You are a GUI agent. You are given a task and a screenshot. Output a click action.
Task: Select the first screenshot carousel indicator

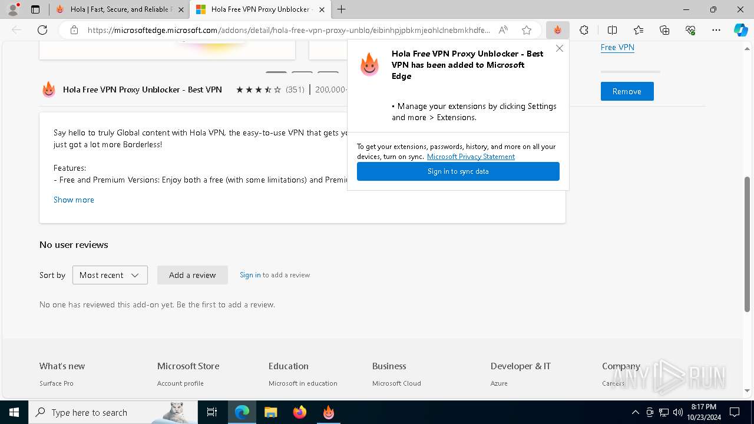pos(276,72)
